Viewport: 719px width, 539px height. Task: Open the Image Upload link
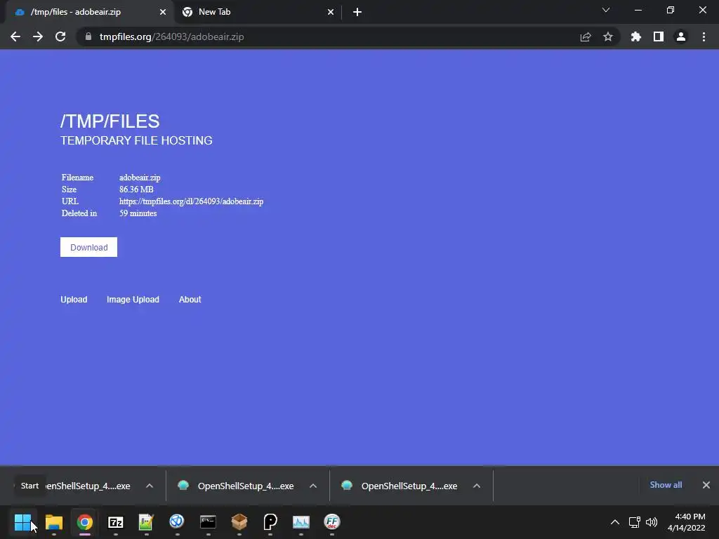(133, 299)
